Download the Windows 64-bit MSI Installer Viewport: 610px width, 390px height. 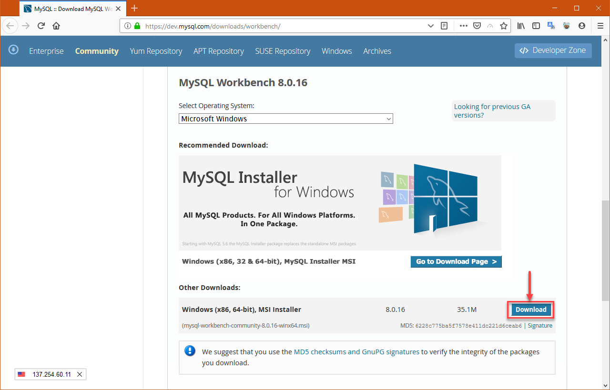click(x=531, y=310)
